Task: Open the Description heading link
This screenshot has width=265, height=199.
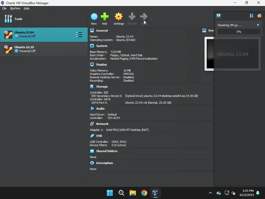Action: tap(105, 163)
